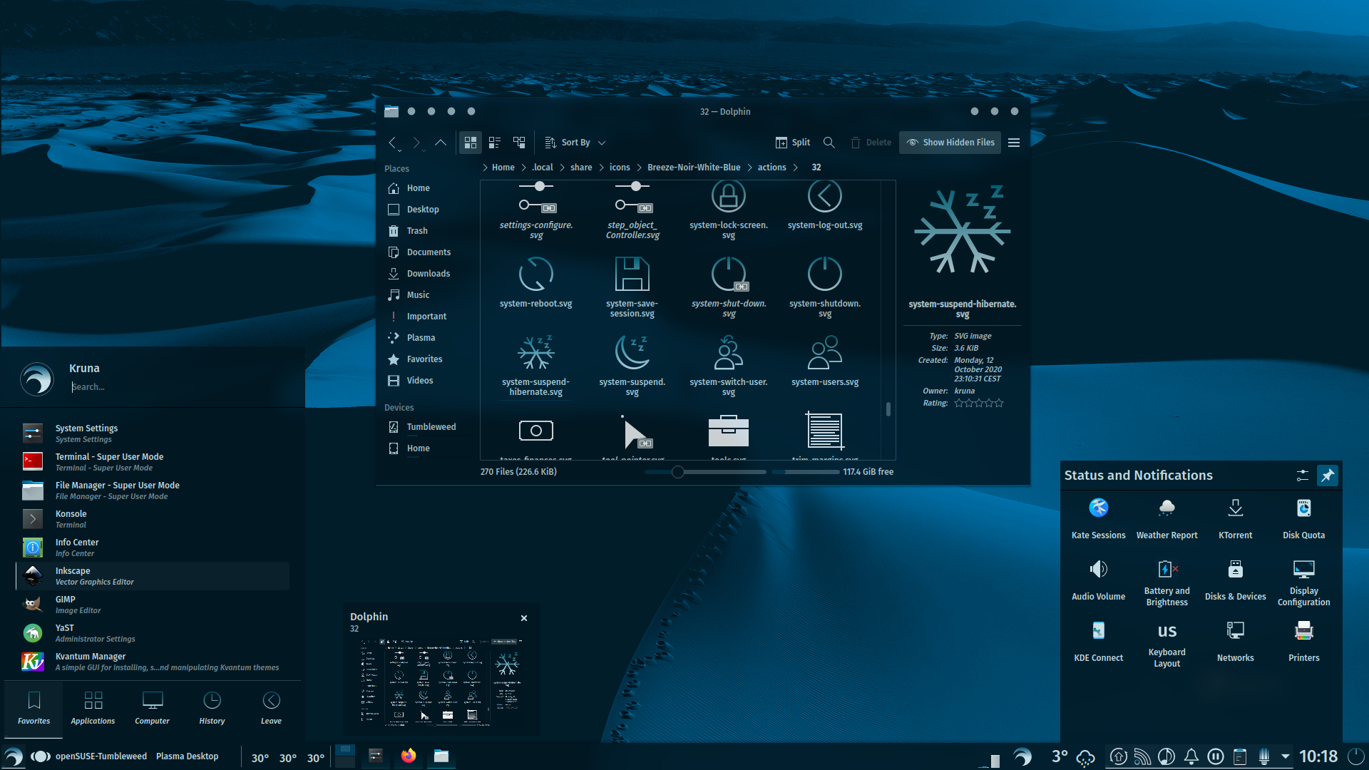This screenshot has width=1369, height=770.
Task: Open the Dolphin hamburger menu
Action: click(x=1014, y=142)
